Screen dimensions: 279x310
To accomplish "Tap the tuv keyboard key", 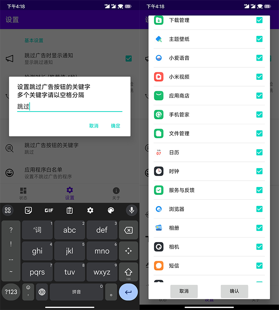I will (x=70, y=272).
